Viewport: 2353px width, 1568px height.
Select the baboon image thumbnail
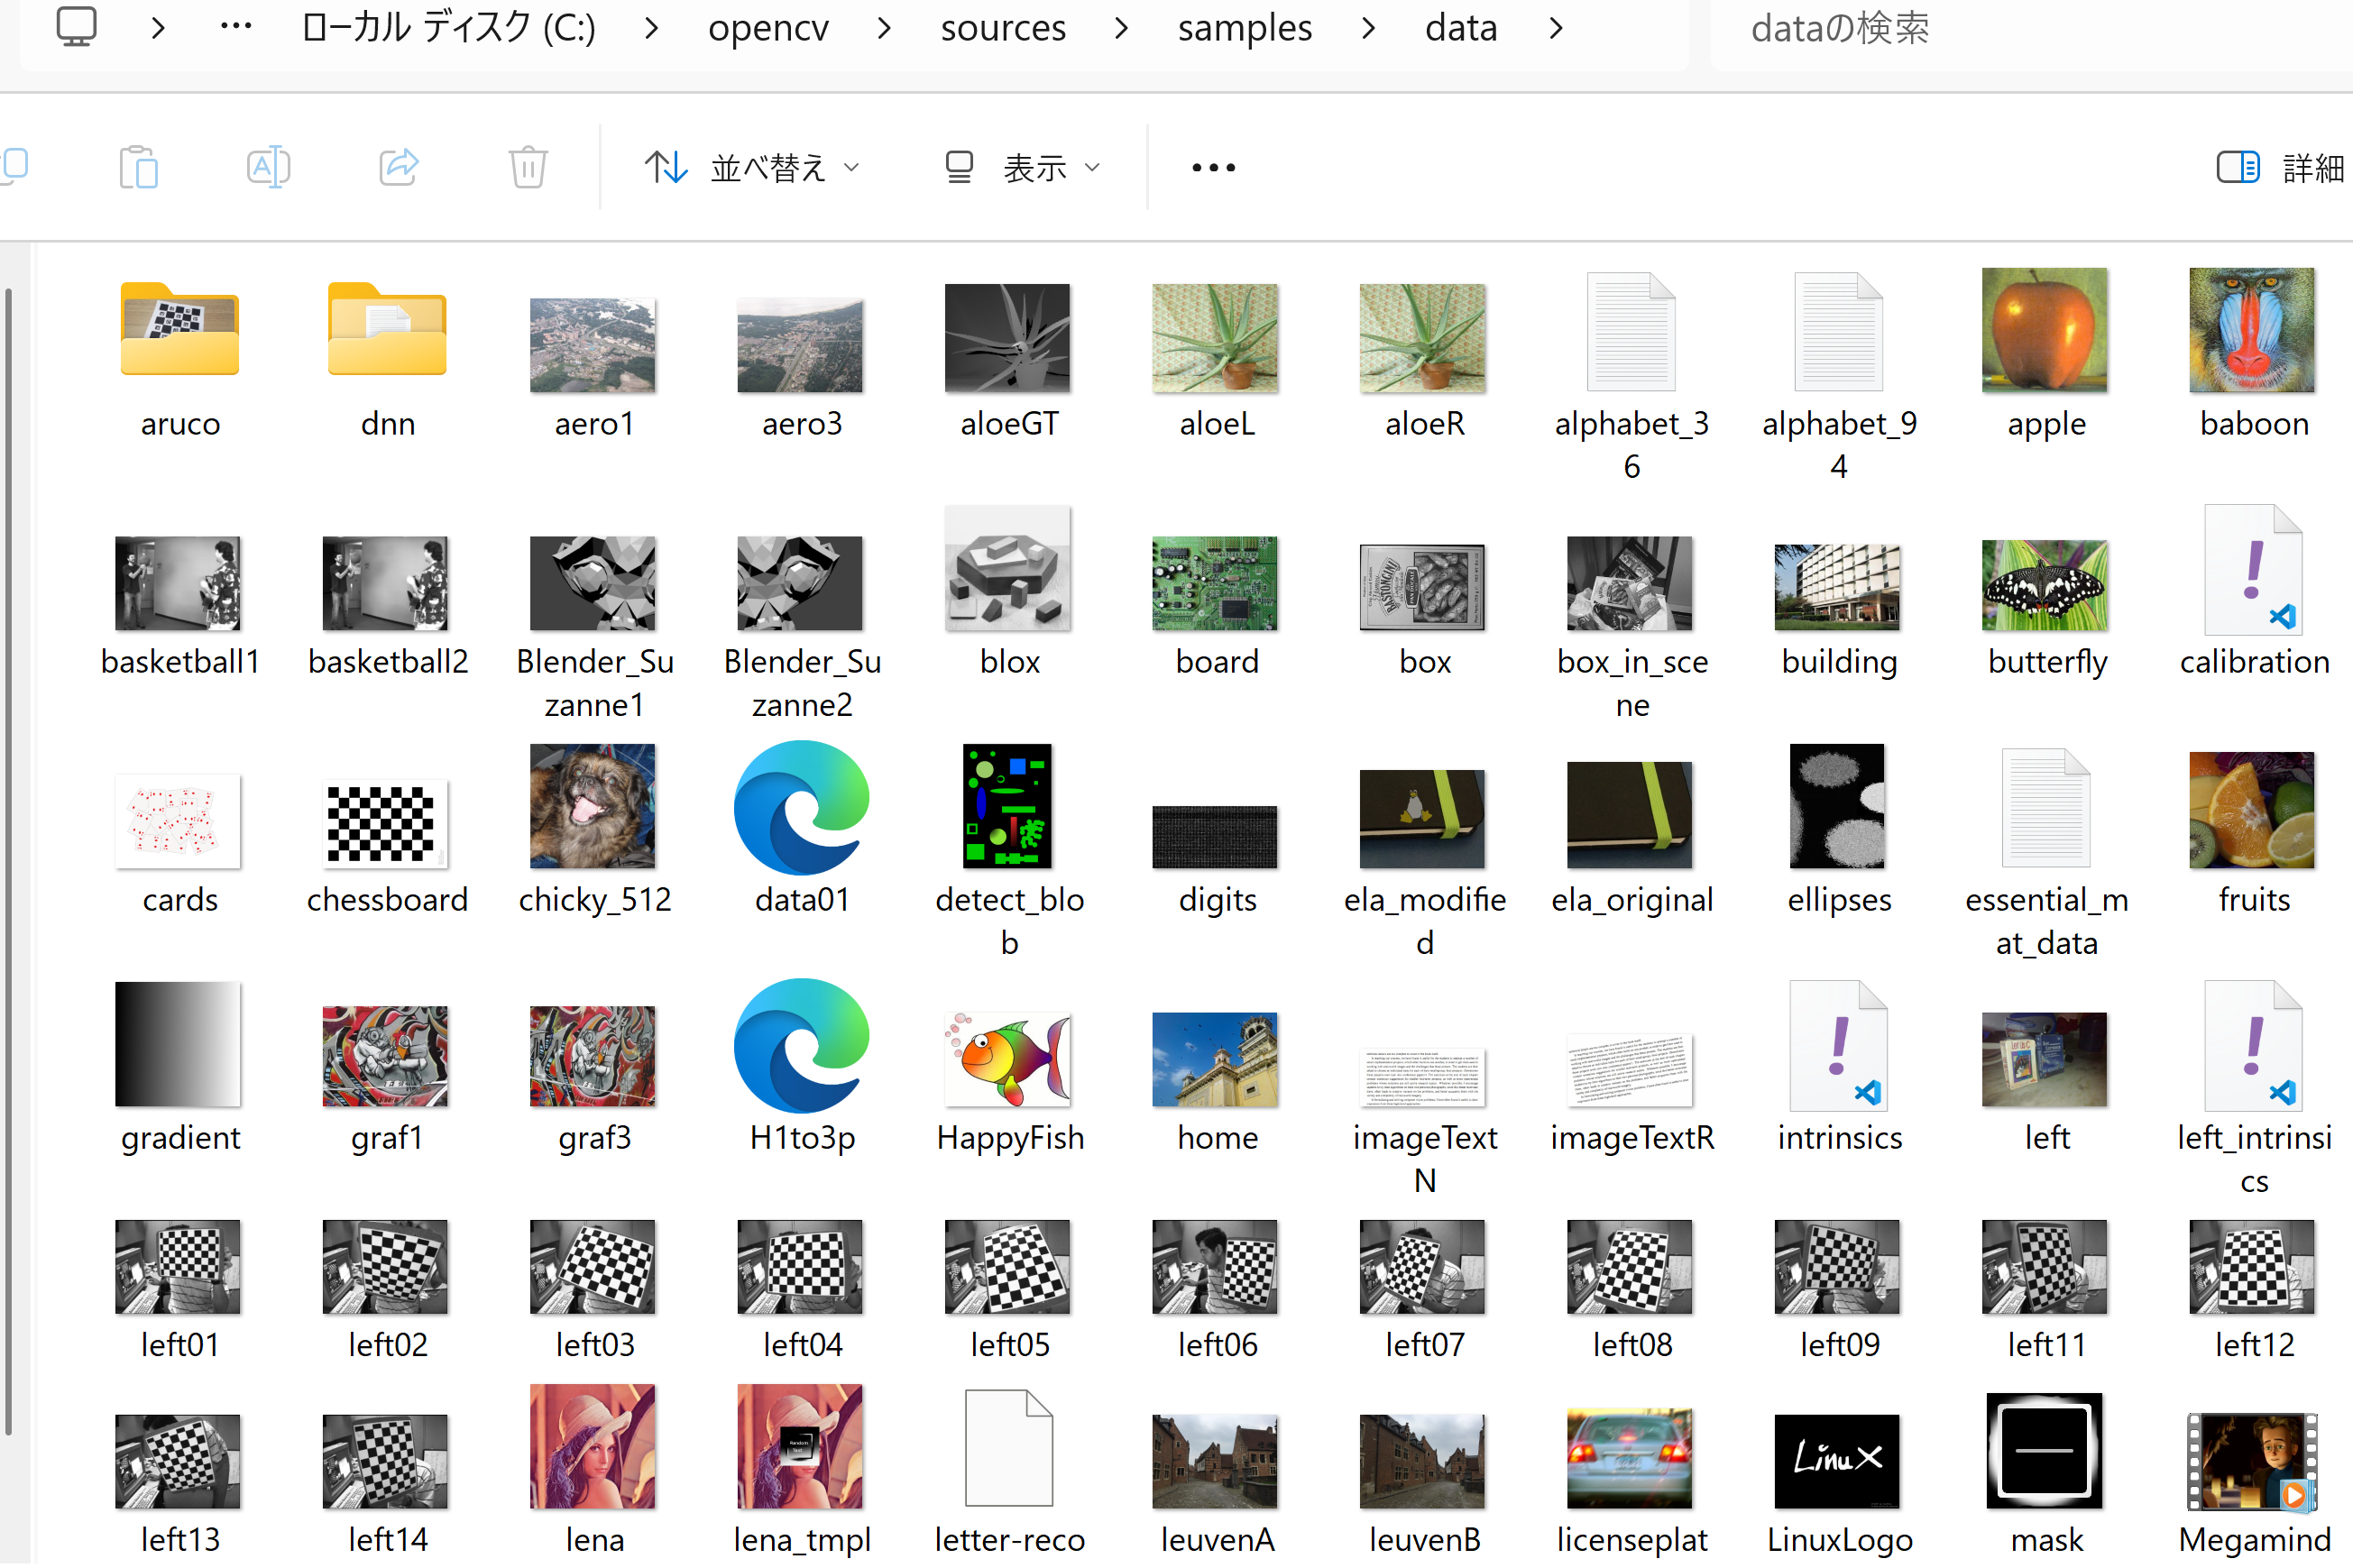click(x=2252, y=329)
